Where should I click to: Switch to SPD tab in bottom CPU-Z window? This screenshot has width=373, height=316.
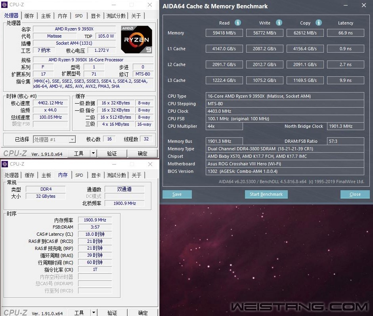pos(79,175)
